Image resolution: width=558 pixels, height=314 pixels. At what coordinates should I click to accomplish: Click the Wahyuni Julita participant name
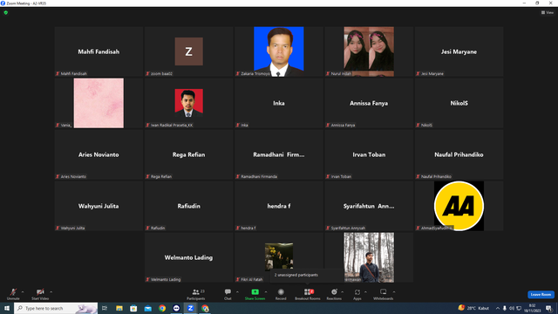click(99, 206)
